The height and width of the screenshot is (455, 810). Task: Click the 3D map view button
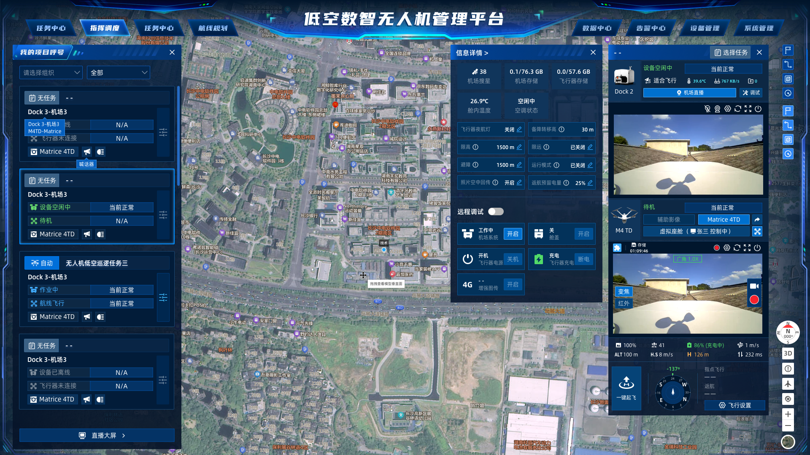[788, 353]
